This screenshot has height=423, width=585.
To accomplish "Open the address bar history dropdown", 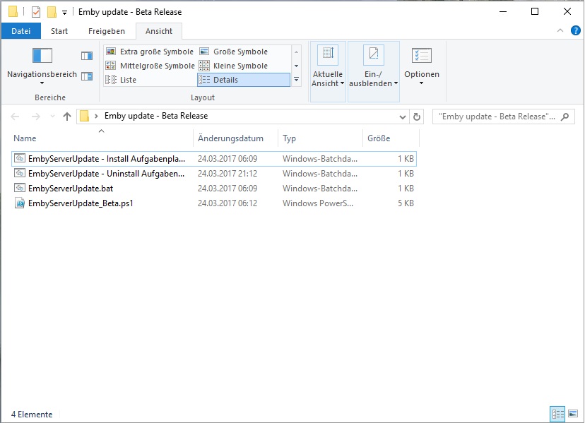I will (x=403, y=117).
